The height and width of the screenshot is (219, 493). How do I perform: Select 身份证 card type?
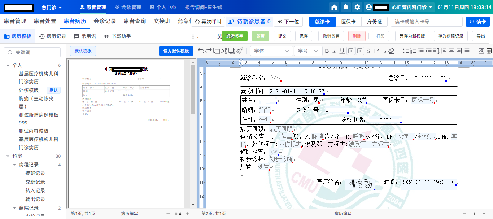coord(374,22)
